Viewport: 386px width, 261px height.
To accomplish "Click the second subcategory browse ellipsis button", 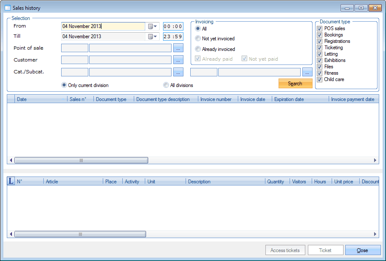I will pos(307,72).
